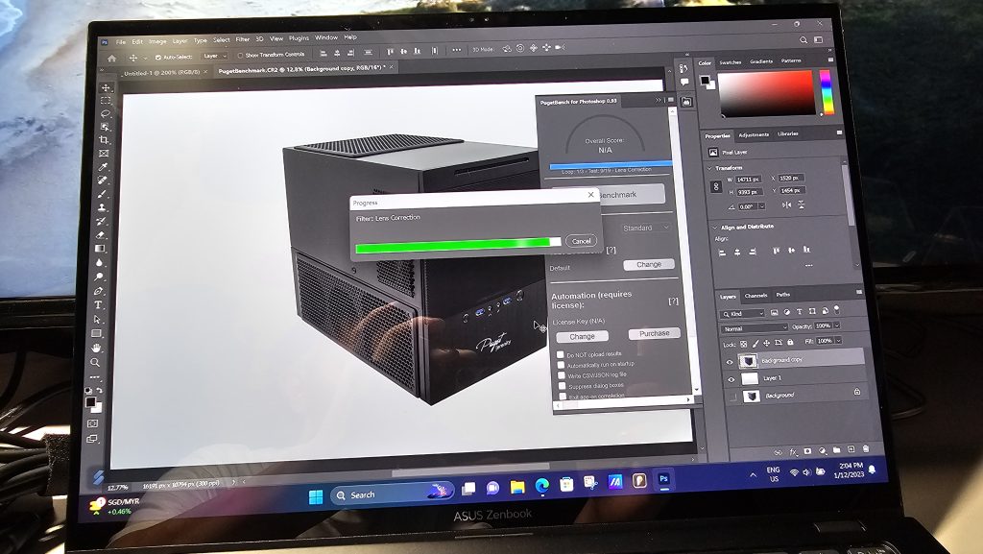Select the Crop tool in the toolbar
Screen dimensions: 983x554
[x=104, y=140]
